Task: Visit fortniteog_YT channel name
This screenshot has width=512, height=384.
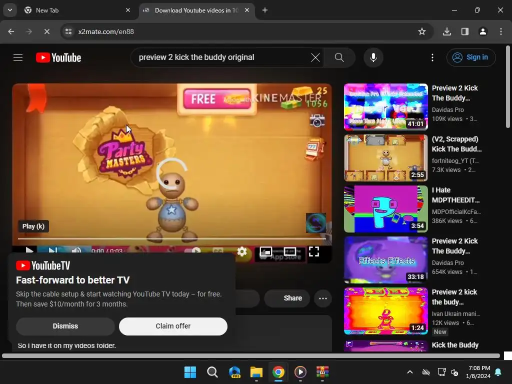Action: point(455,160)
